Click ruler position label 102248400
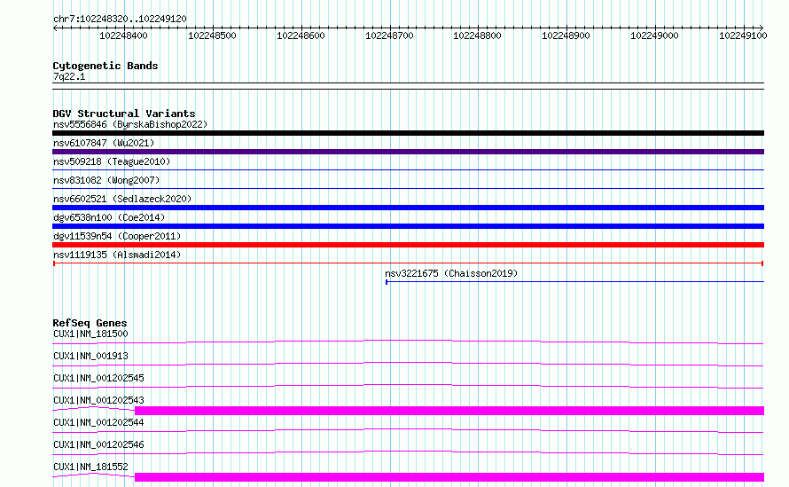Screen dimensions: 789x487 pos(124,35)
